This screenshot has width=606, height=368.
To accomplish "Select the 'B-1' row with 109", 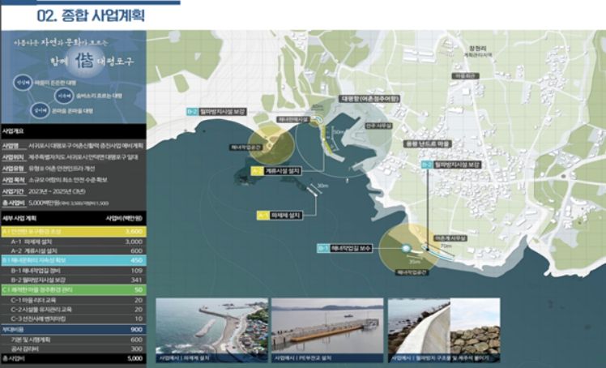I will pyautogui.click(x=74, y=270).
